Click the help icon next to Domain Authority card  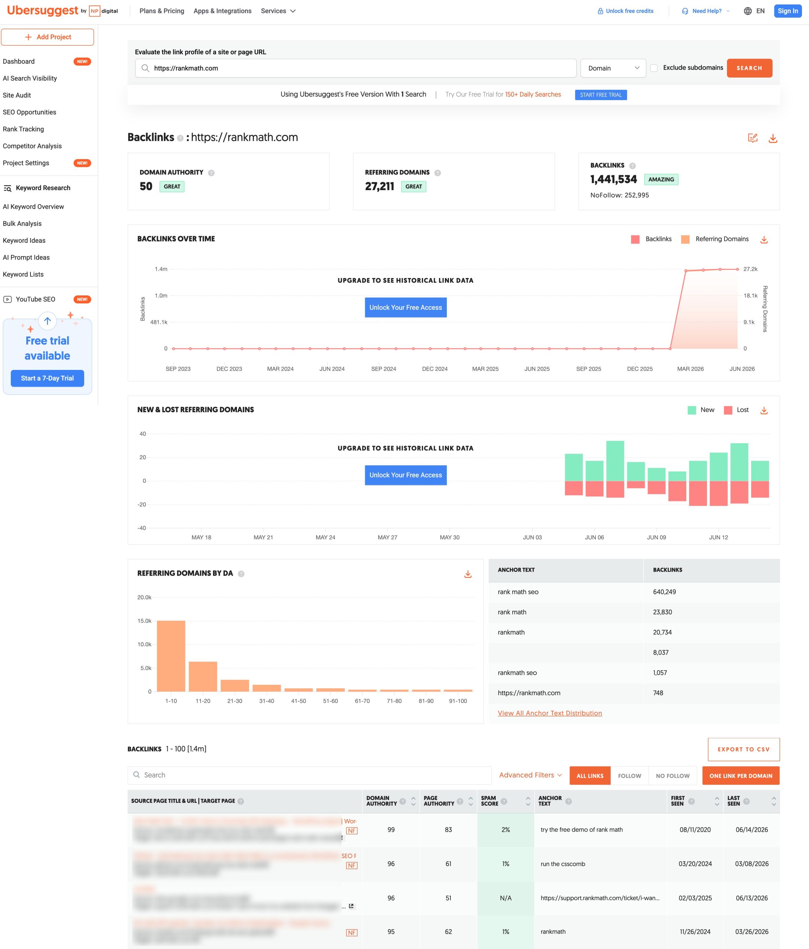point(211,173)
